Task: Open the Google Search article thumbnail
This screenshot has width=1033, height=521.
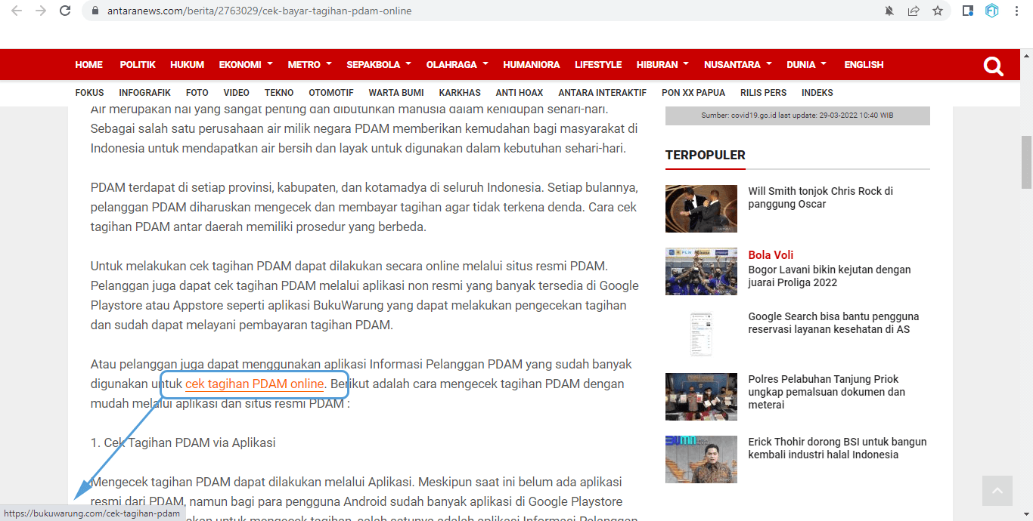Action: coord(701,334)
